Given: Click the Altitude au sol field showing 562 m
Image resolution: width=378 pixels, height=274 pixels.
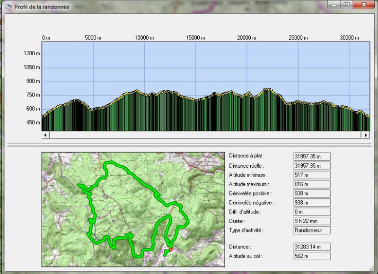Looking at the screenshot, I should pyautogui.click(x=311, y=256).
